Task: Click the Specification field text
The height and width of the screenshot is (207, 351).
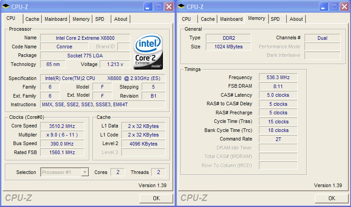Action: [103, 78]
